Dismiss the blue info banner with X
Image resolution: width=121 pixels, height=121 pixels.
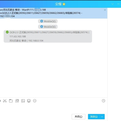click(x=105, y=10)
